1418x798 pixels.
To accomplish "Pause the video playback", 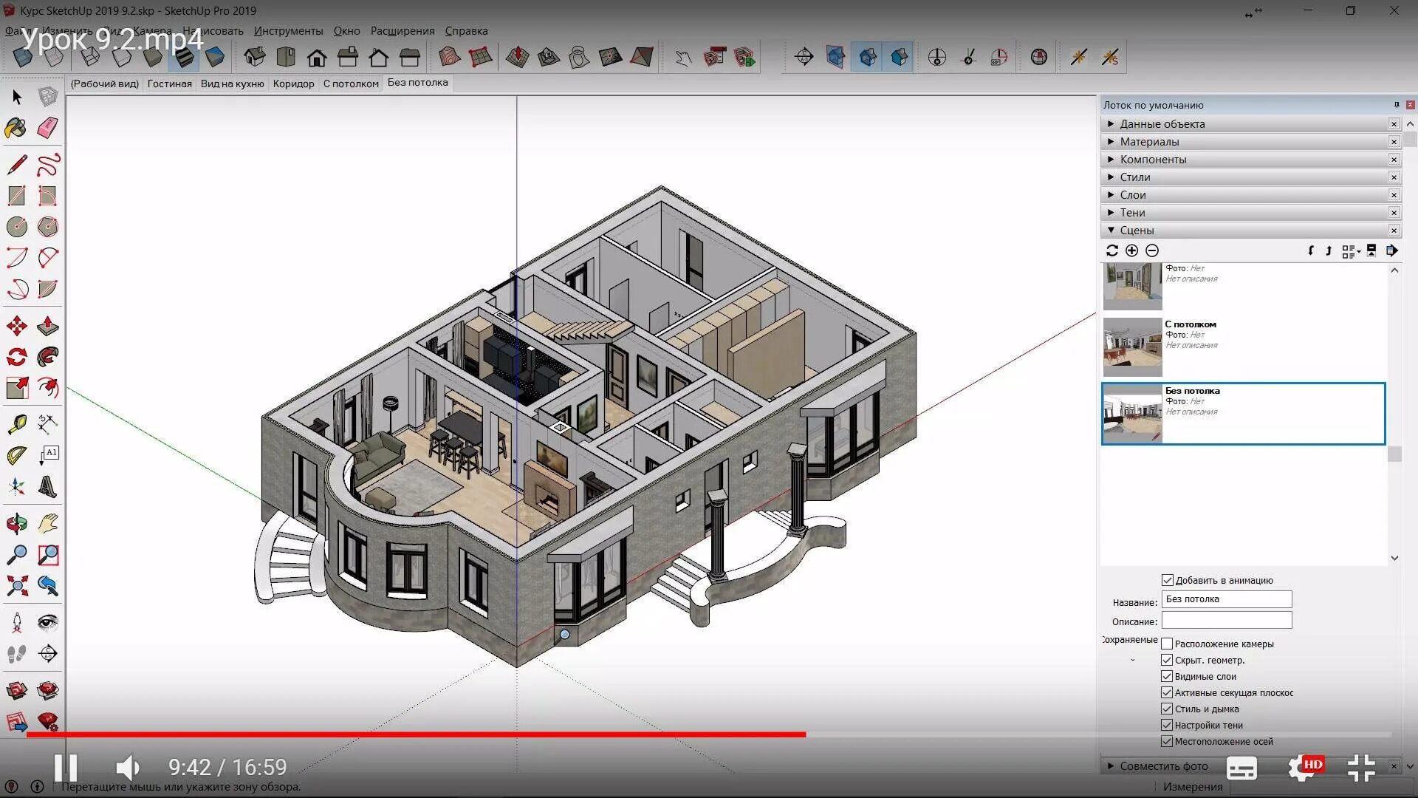I will 65,767.
